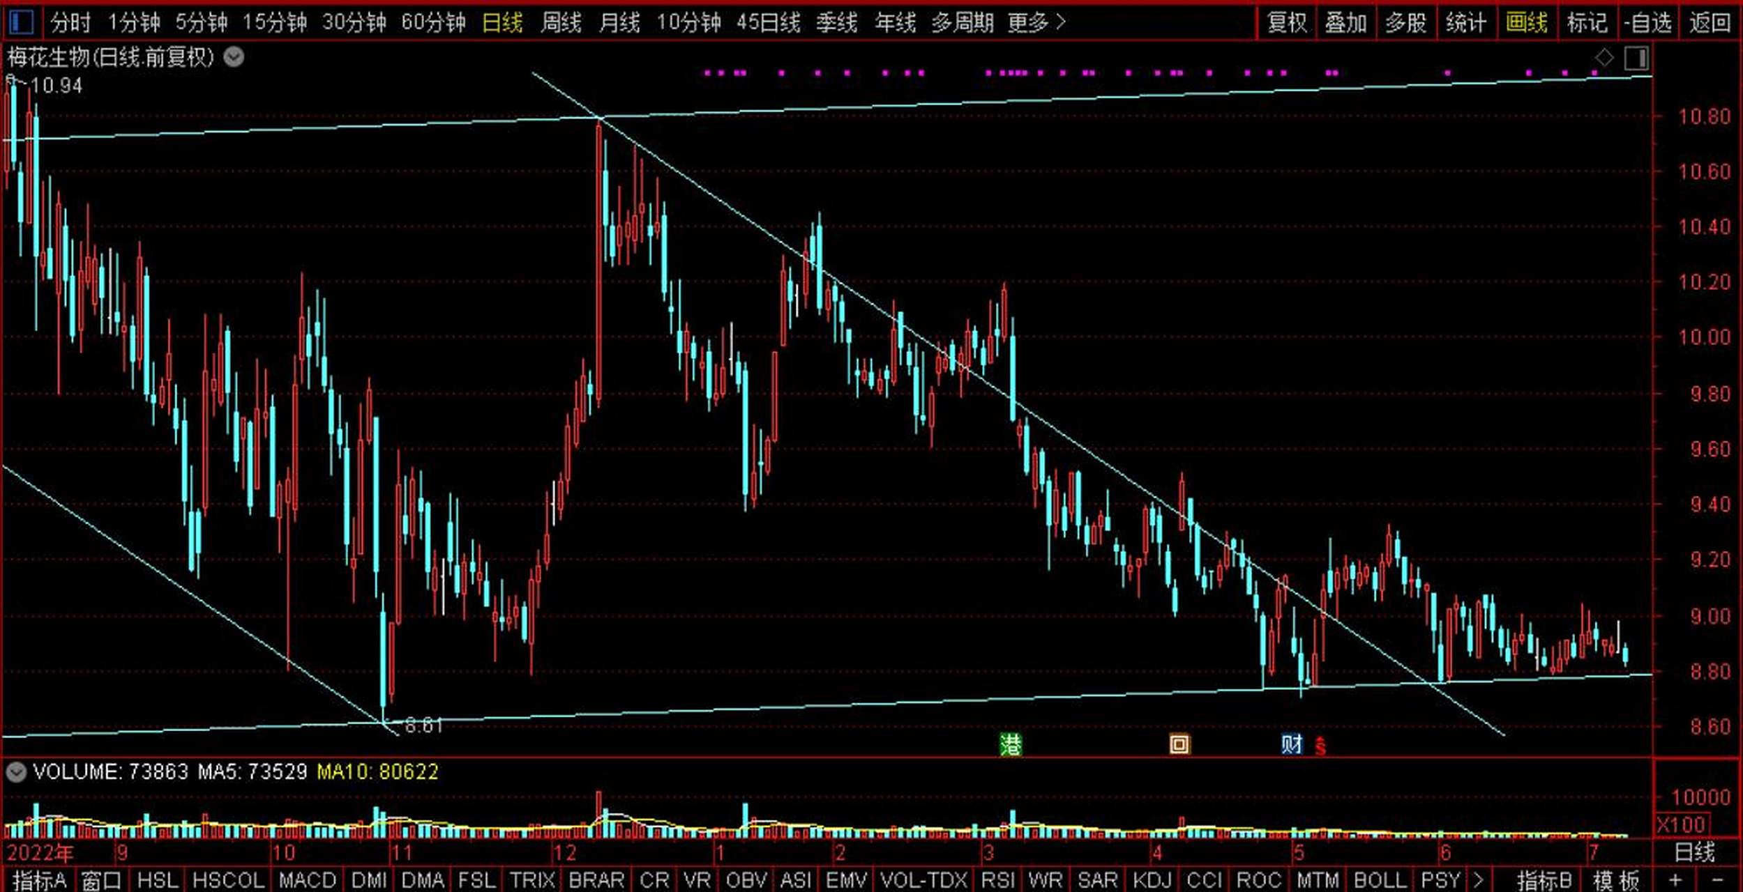Click the blue 财 marker icon
The image size is (1743, 892).
click(x=1291, y=744)
